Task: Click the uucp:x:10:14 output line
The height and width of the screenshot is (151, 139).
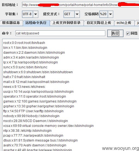Action: [x=38, y=92]
